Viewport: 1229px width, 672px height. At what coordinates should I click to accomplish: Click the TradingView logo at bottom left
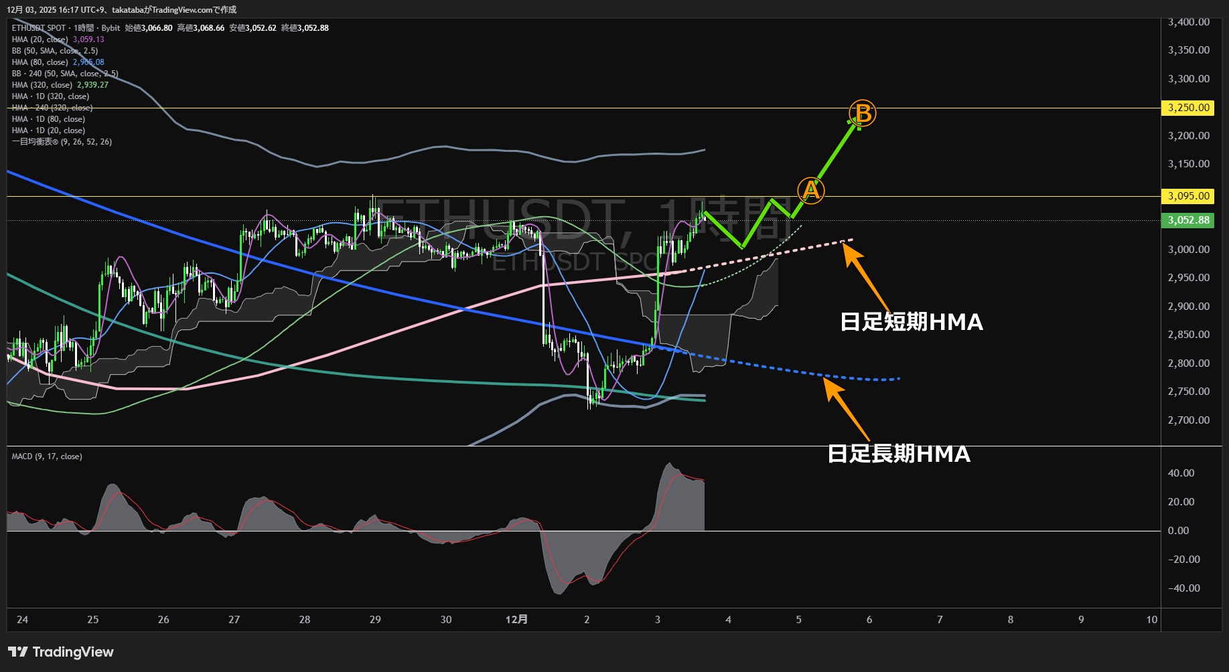point(61,652)
